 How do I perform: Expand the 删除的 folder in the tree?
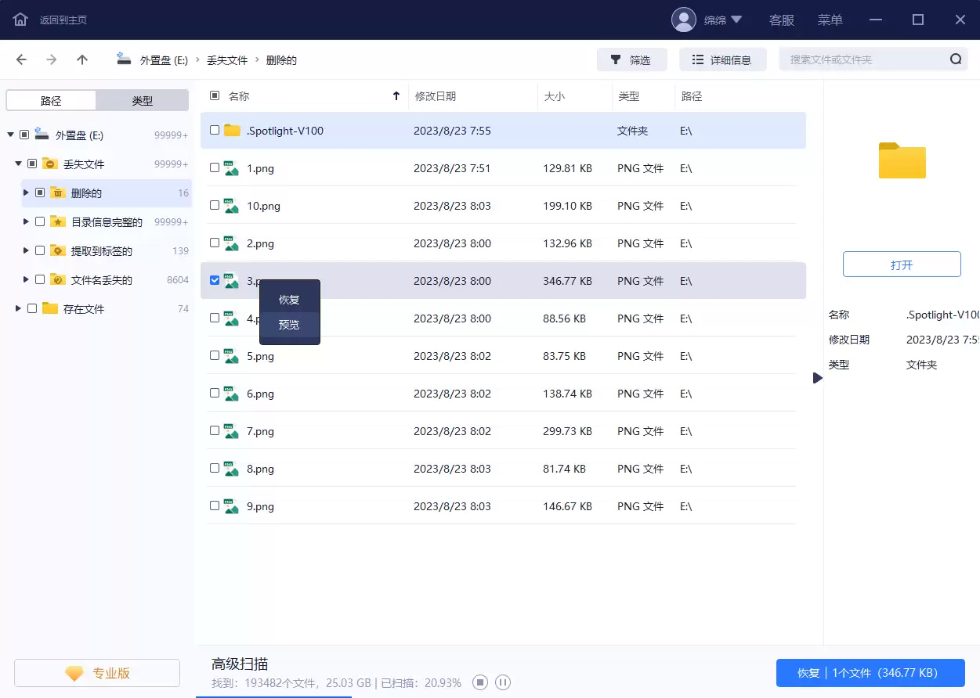pos(26,192)
